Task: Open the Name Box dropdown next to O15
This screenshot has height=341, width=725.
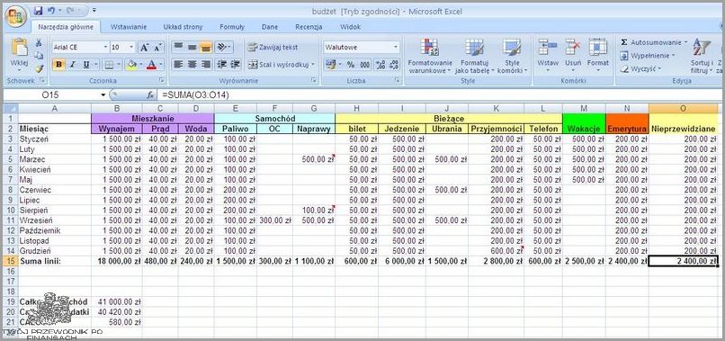Action: click(x=103, y=94)
